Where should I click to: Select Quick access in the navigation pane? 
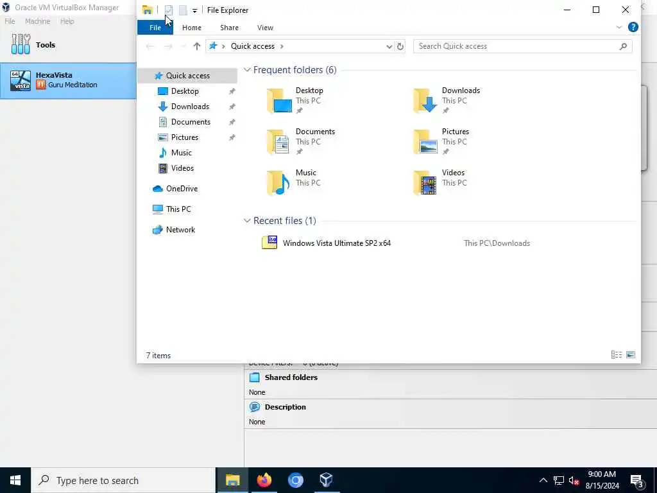(x=188, y=76)
